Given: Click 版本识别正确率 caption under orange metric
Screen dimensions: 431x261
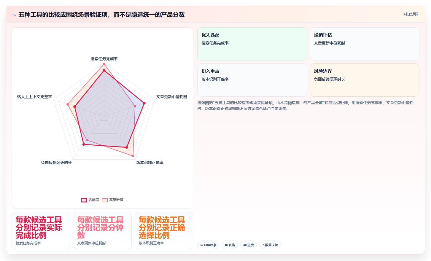Looking at the screenshot, I should pos(151,243).
